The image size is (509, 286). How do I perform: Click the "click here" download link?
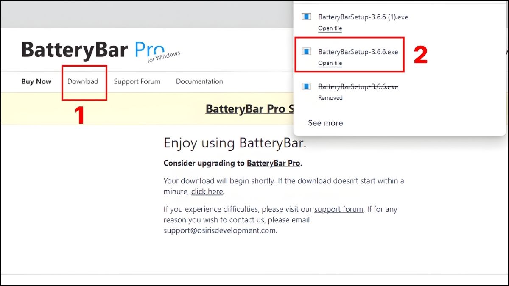coord(207,192)
